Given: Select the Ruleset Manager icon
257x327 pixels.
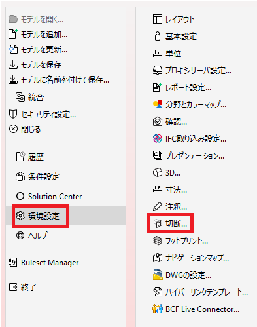Looking at the screenshot, I should coord(13,262).
